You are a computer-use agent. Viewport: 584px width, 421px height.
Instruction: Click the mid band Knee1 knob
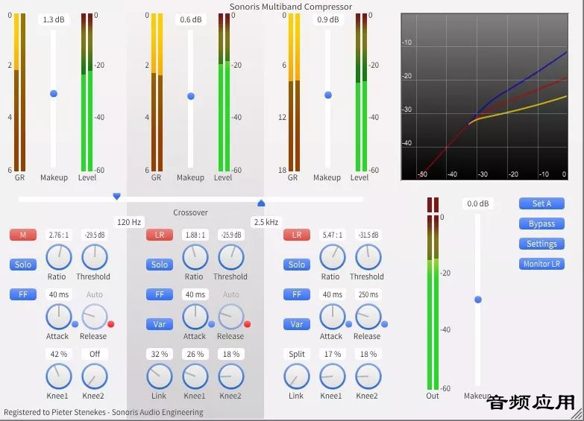(195, 376)
